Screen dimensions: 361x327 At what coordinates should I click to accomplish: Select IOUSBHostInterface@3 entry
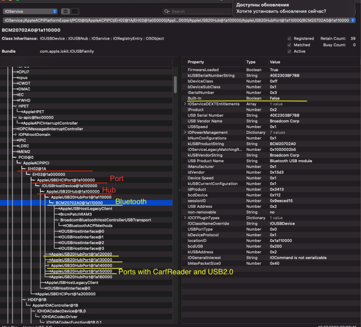point(82,248)
